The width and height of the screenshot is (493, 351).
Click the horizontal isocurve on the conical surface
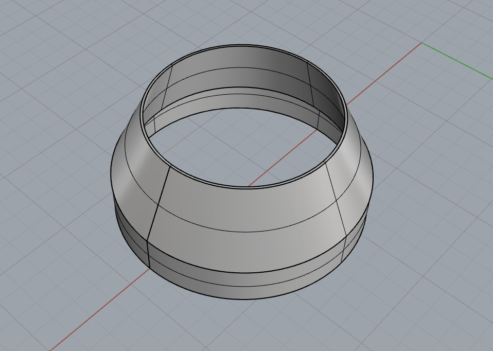pos(247,230)
